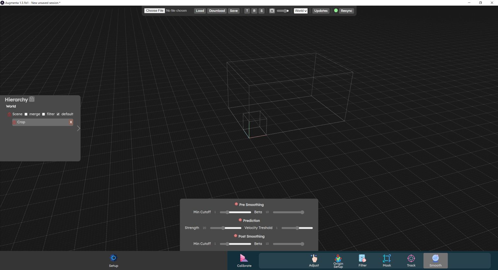
Task: Click the red lock icon next to Scene
Action: point(9,114)
